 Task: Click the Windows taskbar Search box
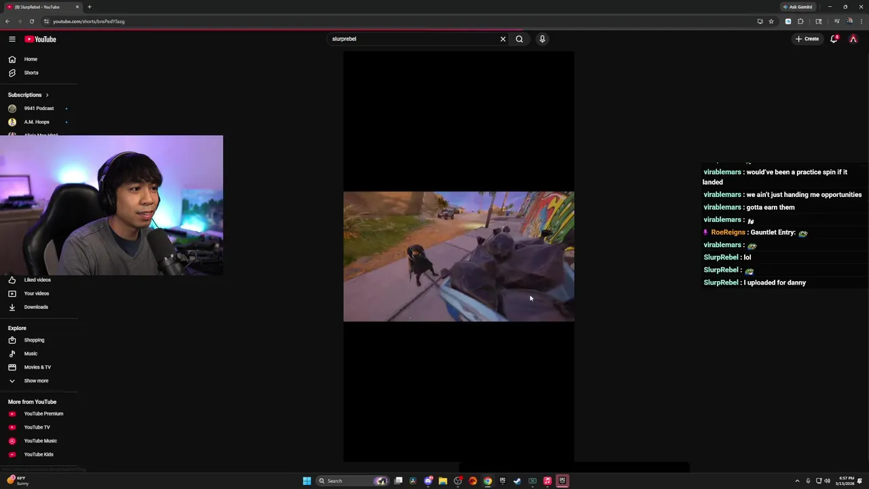tap(353, 481)
